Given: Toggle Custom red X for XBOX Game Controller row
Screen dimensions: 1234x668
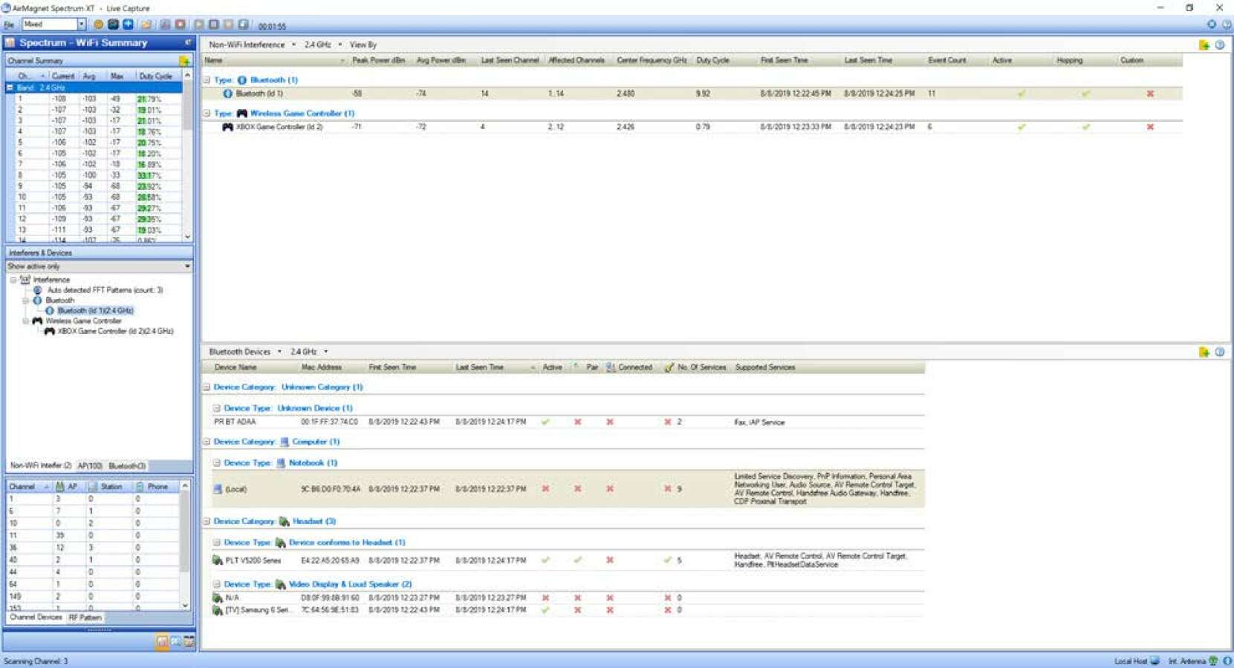Looking at the screenshot, I should [x=1150, y=127].
